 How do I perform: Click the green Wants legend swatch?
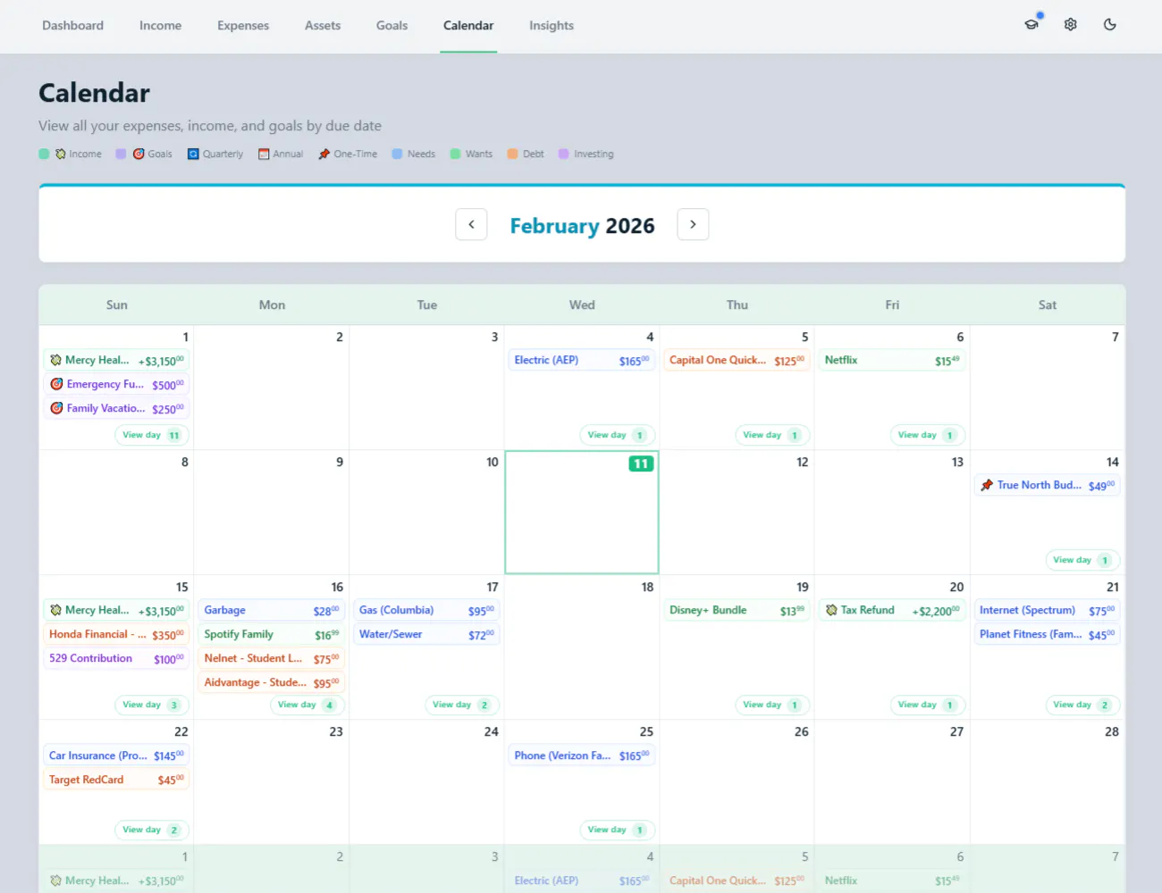(x=455, y=154)
